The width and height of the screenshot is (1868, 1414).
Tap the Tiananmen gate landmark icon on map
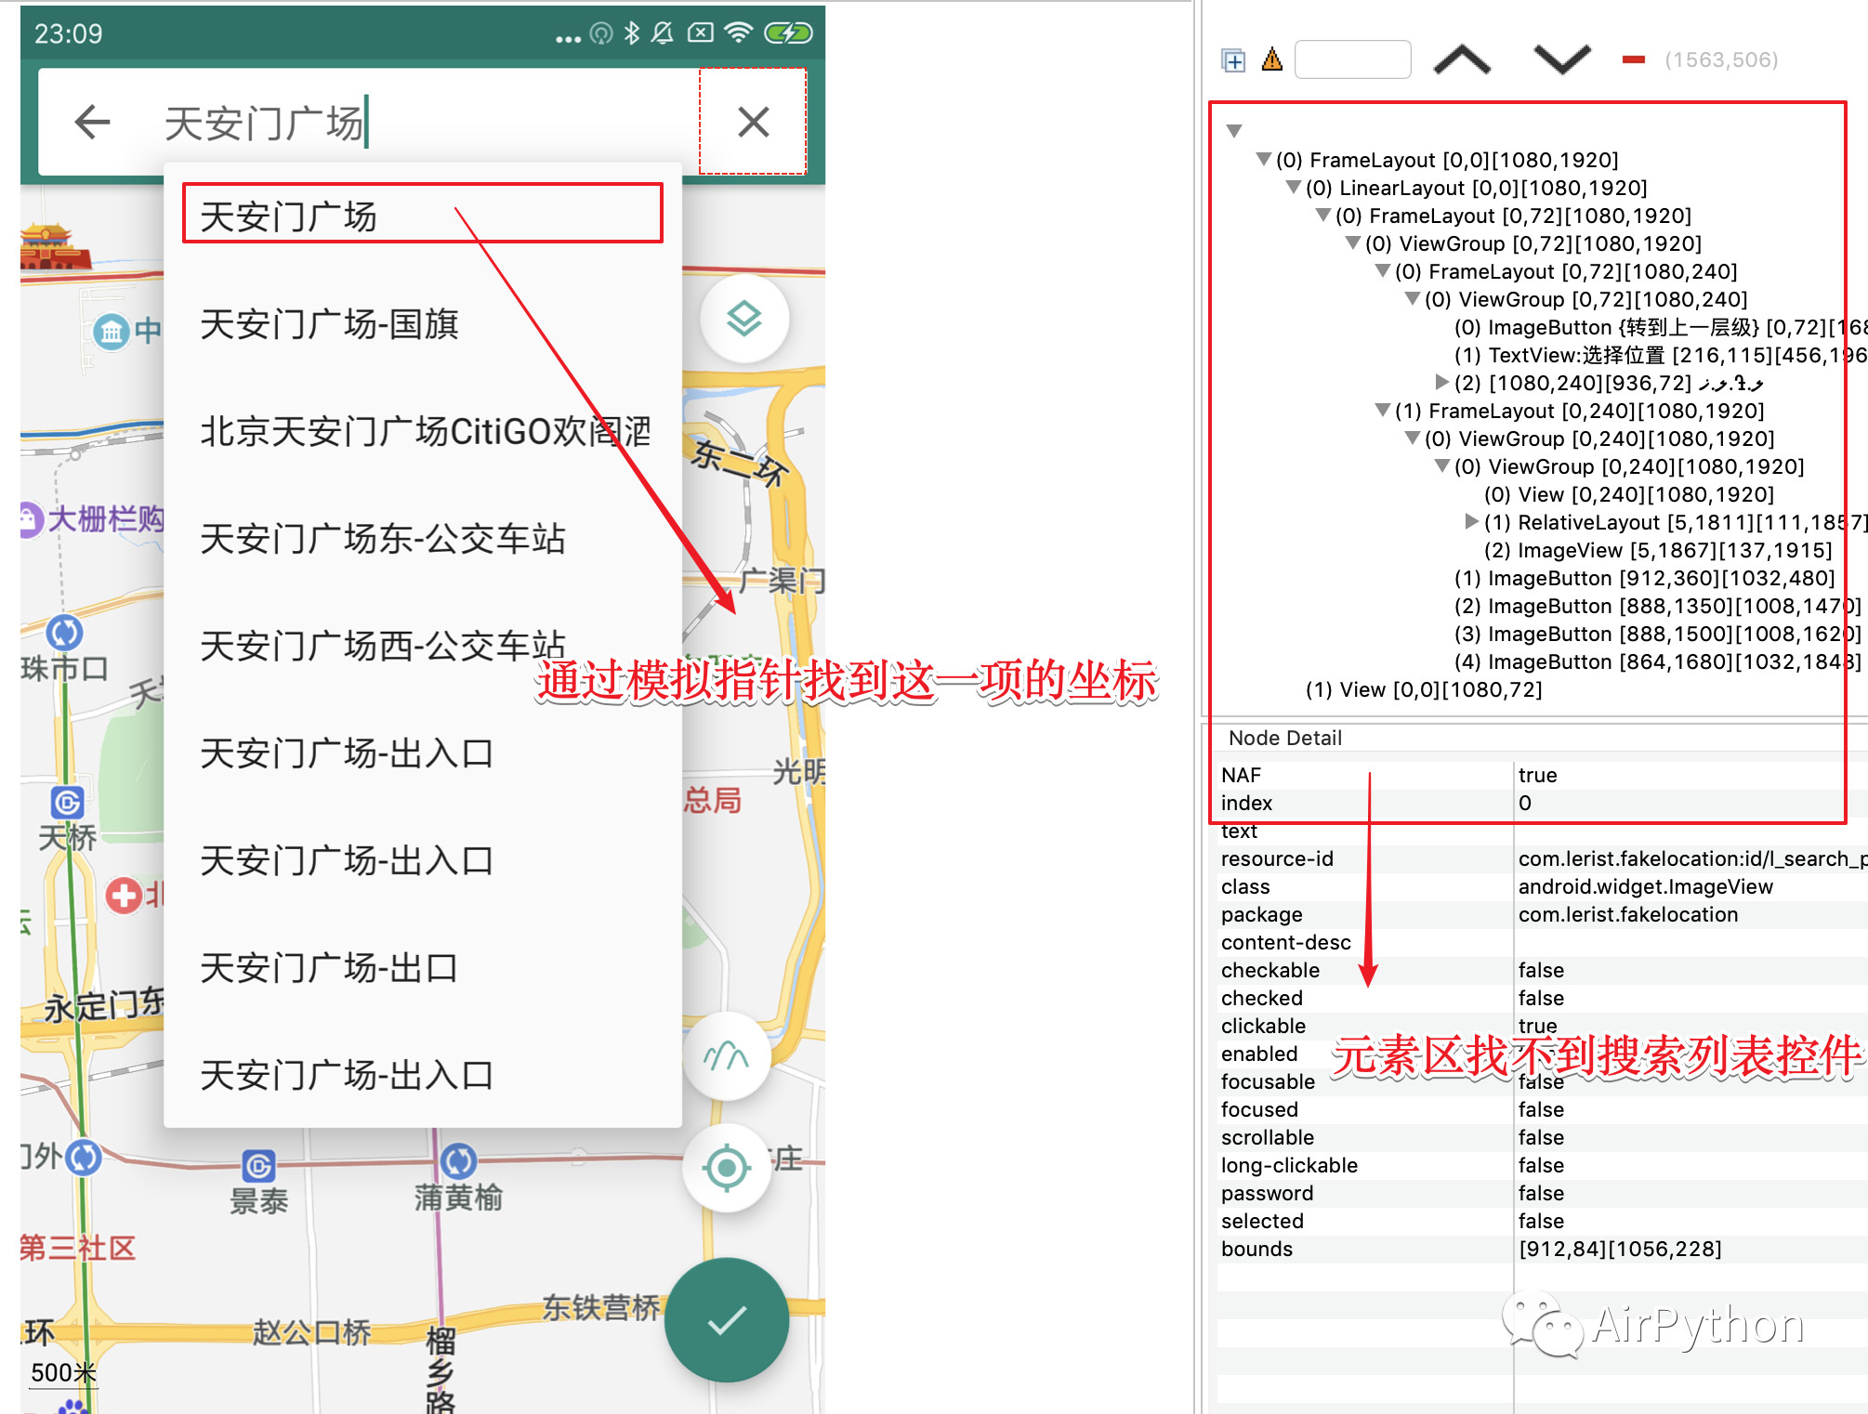coord(54,247)
